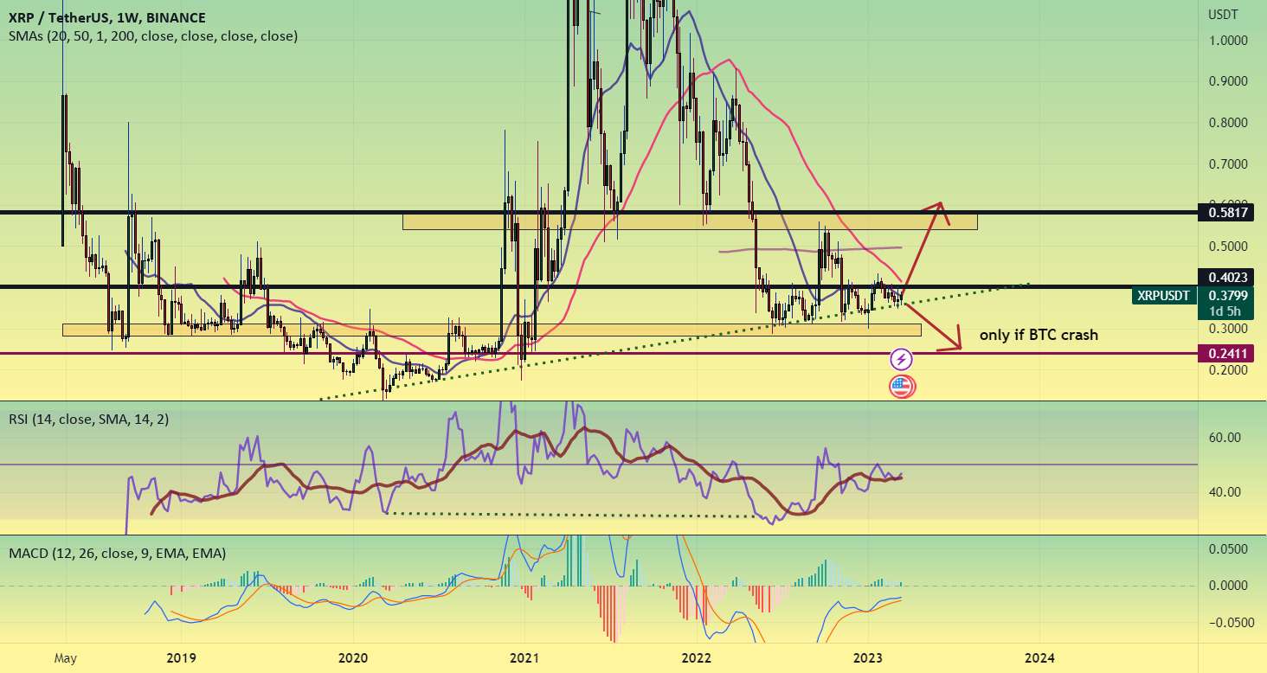Click the 0.8000 price axis value
Screen dimensions: 1267x673
click(x=1228, y=123)
